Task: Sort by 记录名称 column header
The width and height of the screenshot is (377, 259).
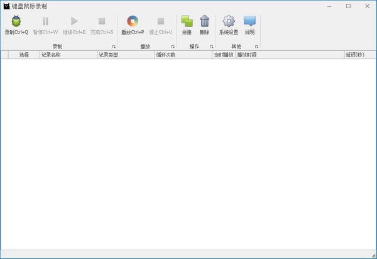Action: [68, 55]
